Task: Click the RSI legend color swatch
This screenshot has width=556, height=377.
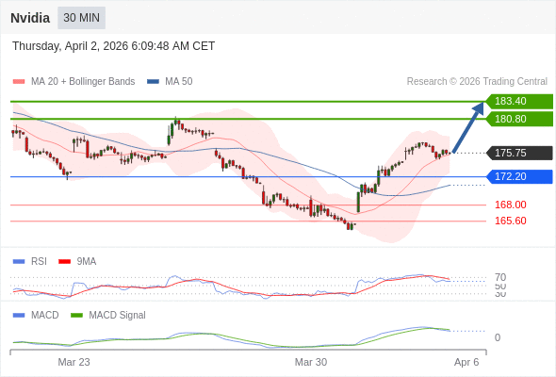Action: coord(19,262)
